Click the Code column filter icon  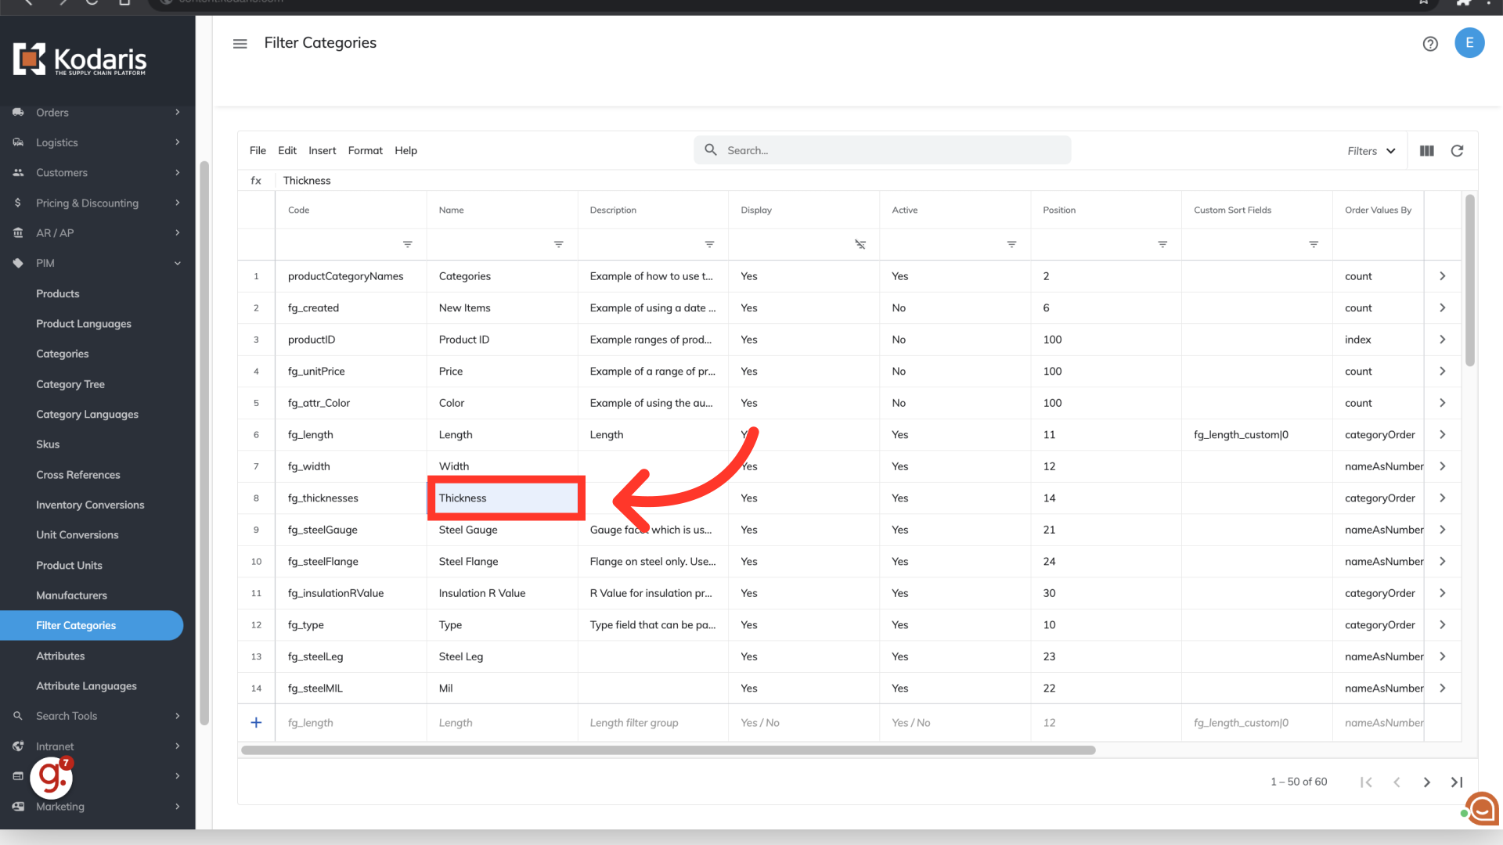coord(408,245)
